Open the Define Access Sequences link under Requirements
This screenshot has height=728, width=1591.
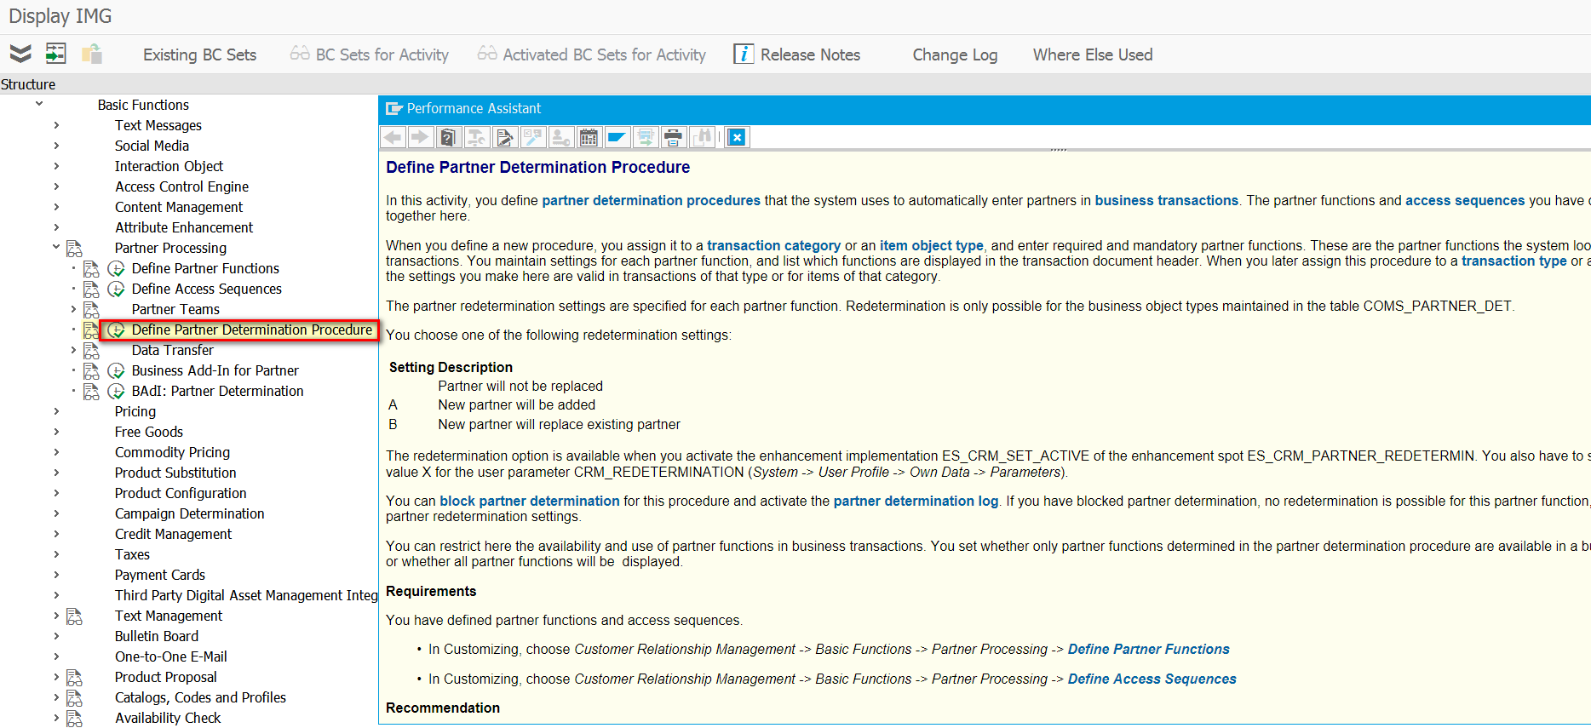pyautogui.click(x=1152, y=679)
